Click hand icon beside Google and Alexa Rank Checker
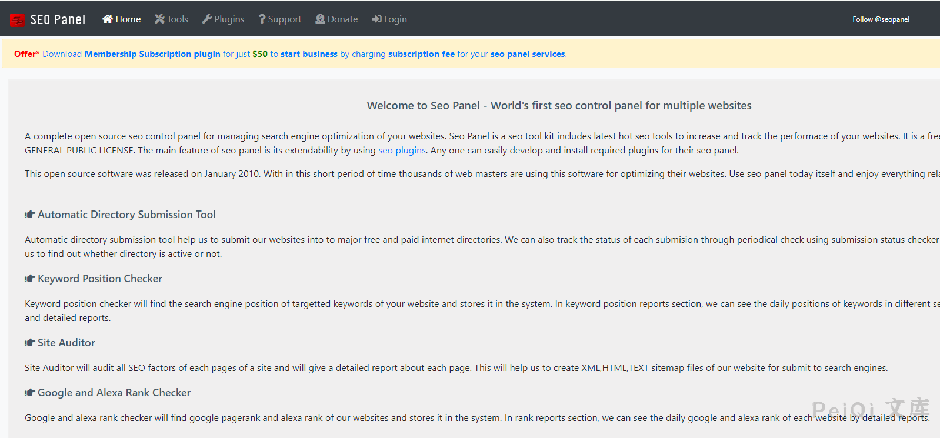The width and height of the screenshot is (940, 438). pyautogui.click(x=30, y=393)
